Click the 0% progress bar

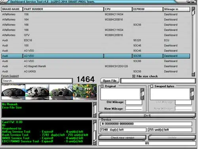[147, 143]
